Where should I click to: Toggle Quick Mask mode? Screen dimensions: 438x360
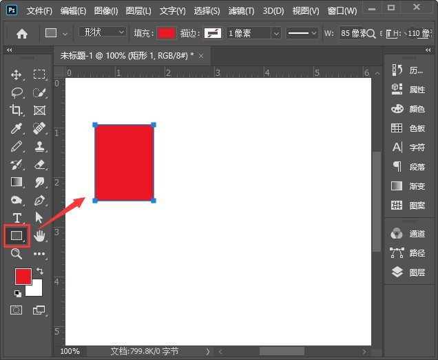17,310
